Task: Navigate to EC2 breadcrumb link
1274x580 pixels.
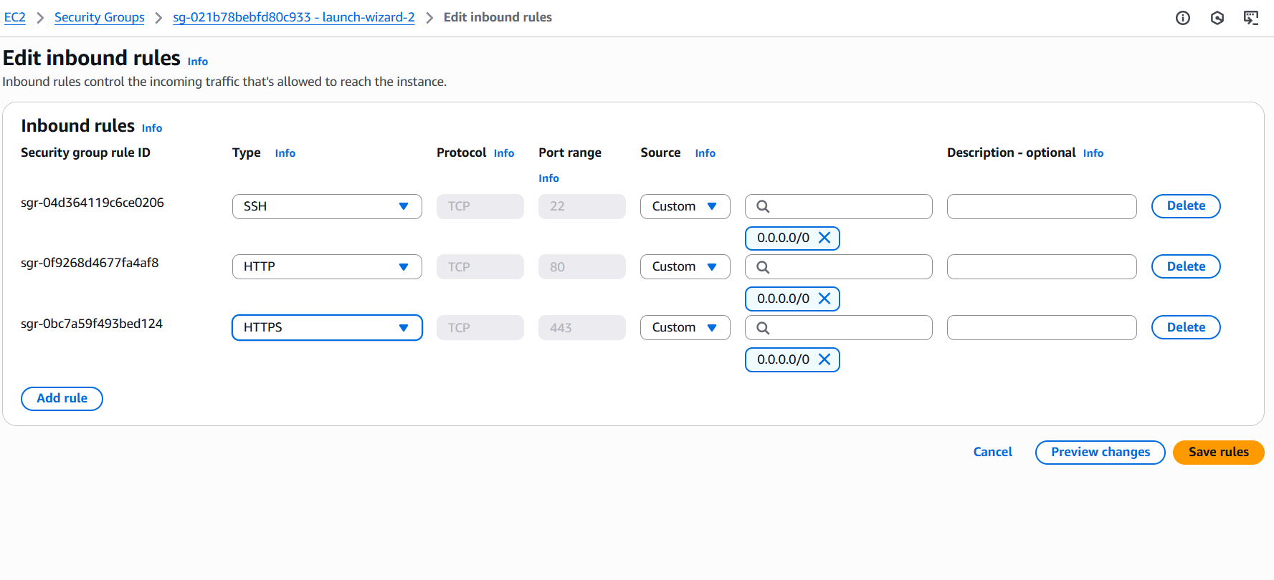Action: 14,17
